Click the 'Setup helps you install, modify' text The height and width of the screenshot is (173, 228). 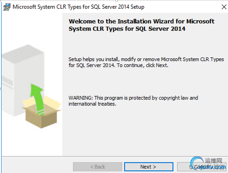(146, 62)
